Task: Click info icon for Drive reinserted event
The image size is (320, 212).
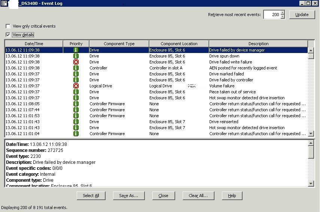Action: point(76,122)
